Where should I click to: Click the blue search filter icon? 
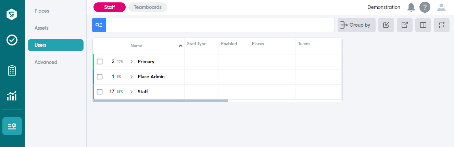[99, 25]
